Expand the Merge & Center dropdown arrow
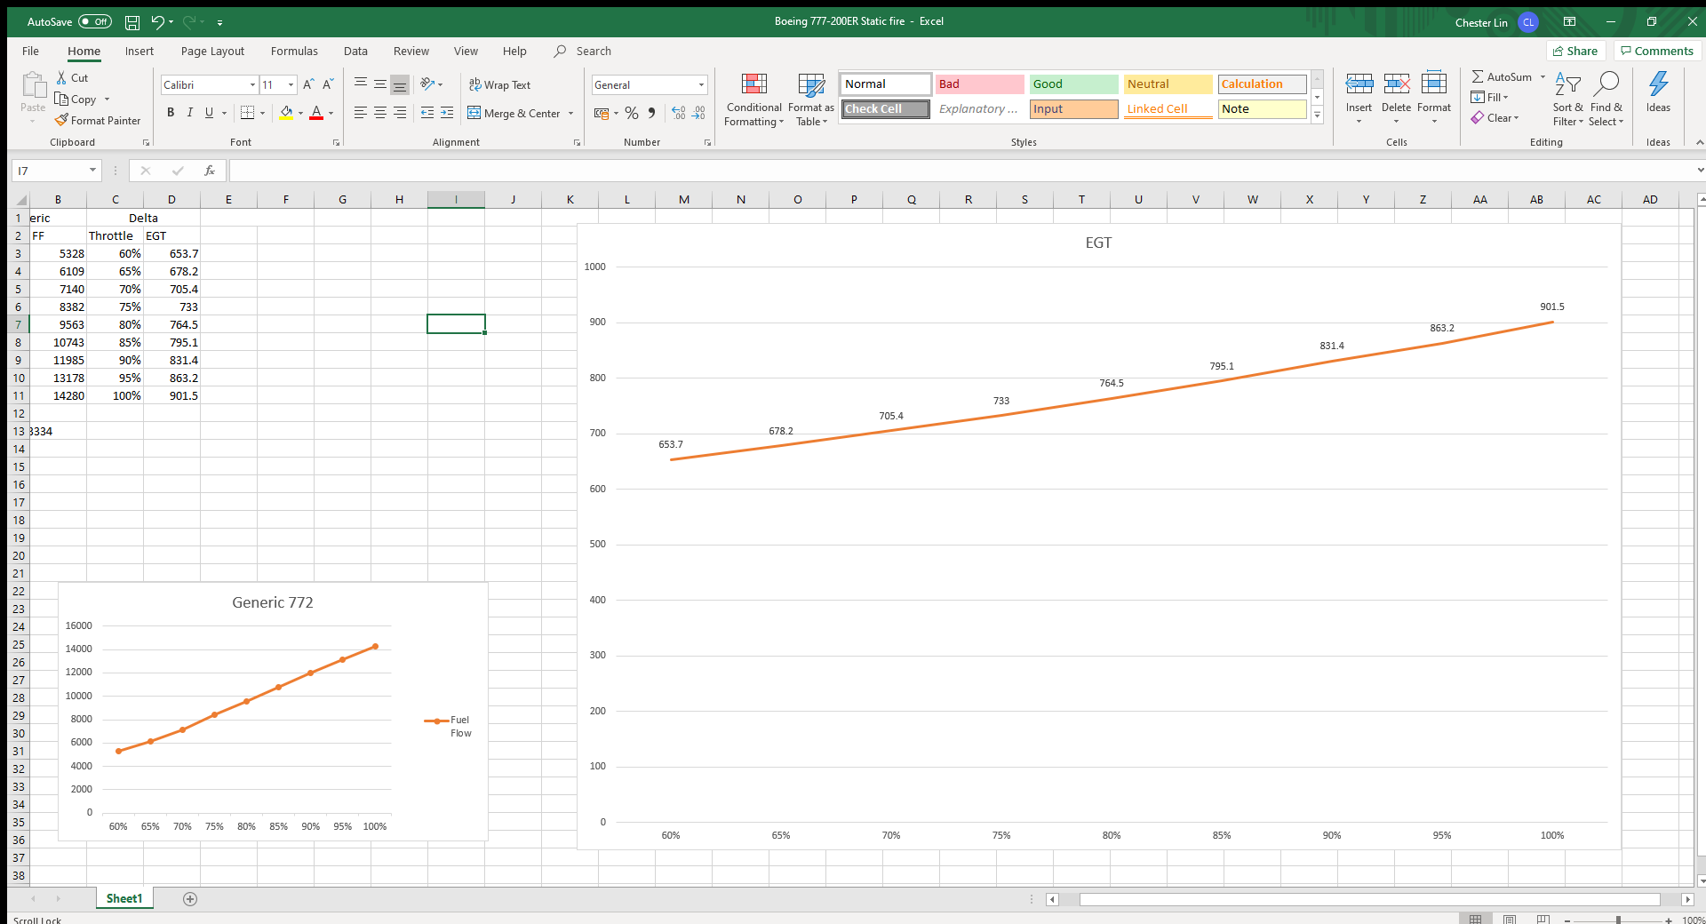The image size is (1706, 924). (570, 114)
